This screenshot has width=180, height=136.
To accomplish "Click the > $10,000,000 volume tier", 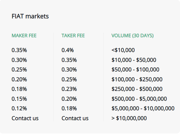I will [x=129, y=118].
